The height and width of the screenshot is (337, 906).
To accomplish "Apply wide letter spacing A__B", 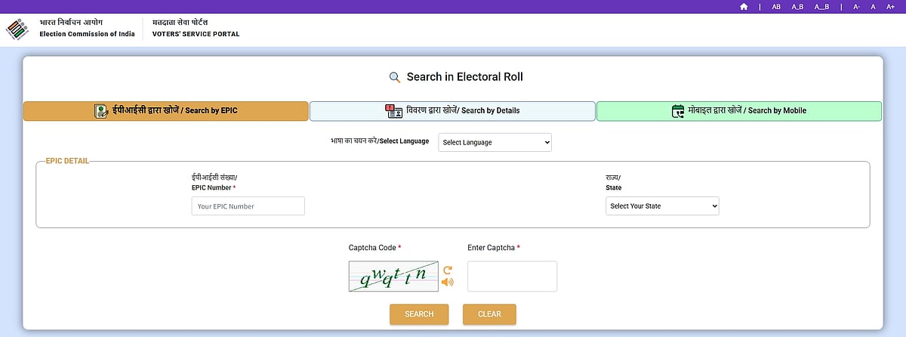I will (x=821, y=7).
